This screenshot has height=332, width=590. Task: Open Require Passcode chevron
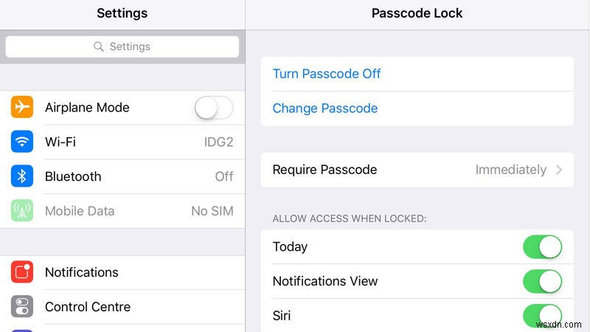click(559, 170)
